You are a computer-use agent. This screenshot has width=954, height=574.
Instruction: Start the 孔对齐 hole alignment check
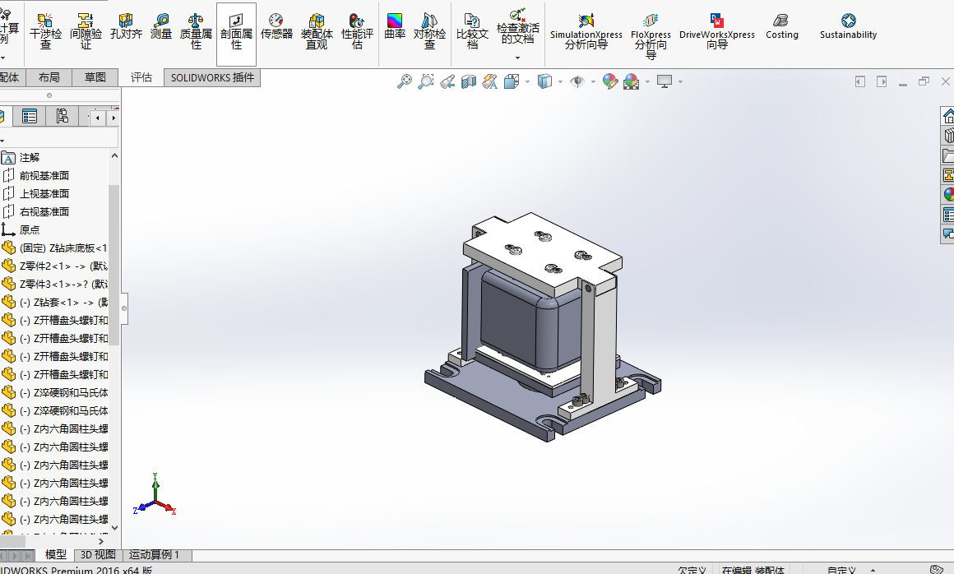pos(126,27)
